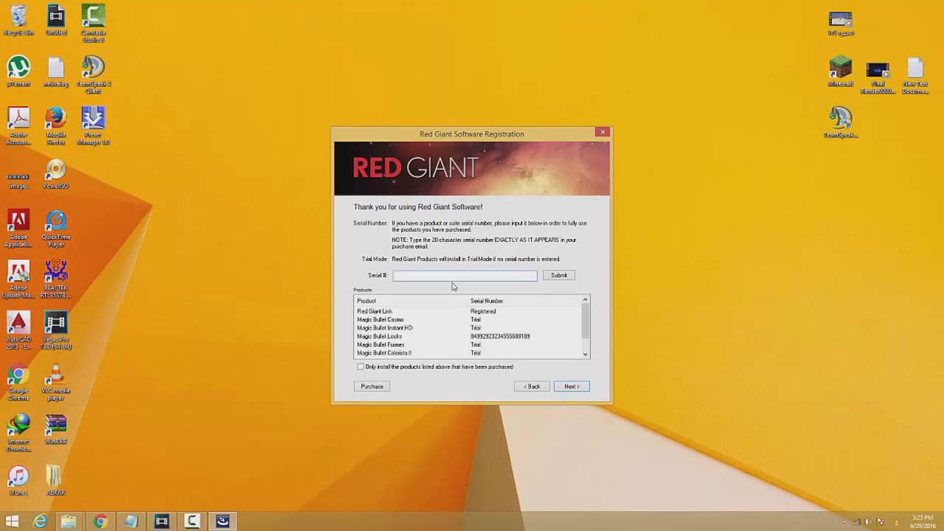Launch QuickTime Player from the desktop
Image resolution: width=944 pixels, height=531 pixels.
click(x=56, y=228)
